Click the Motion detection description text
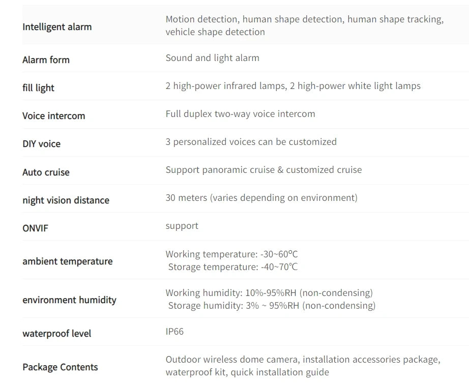Screen dimensions: 469x385 (x=304, y=25)
